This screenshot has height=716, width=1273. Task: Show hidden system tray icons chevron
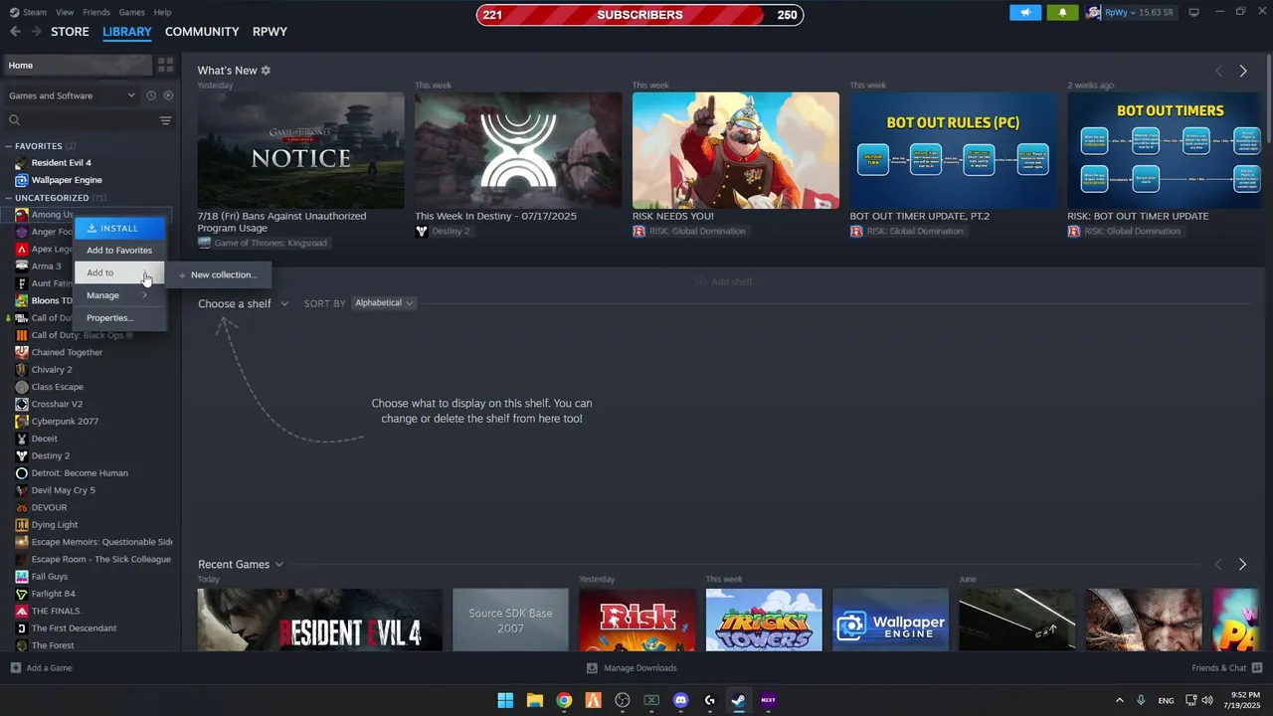click(x=1119, y=700)
